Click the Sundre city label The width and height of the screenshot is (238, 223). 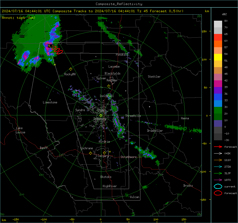click(x=80, y=110)
